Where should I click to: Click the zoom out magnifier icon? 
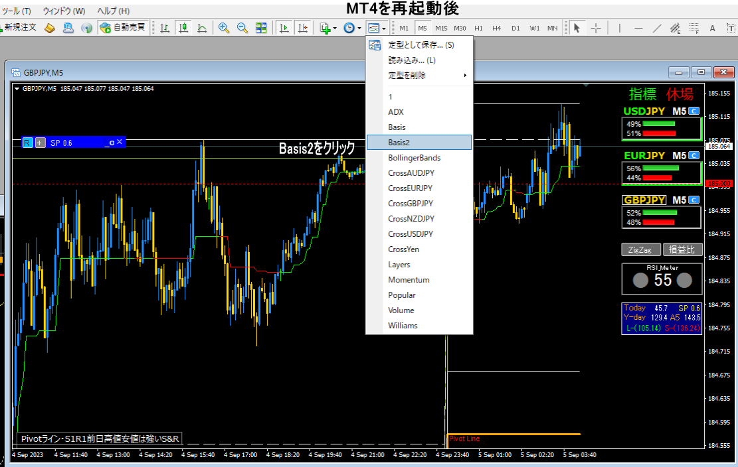pos(242,28)
